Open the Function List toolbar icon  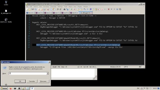point(99,9)
